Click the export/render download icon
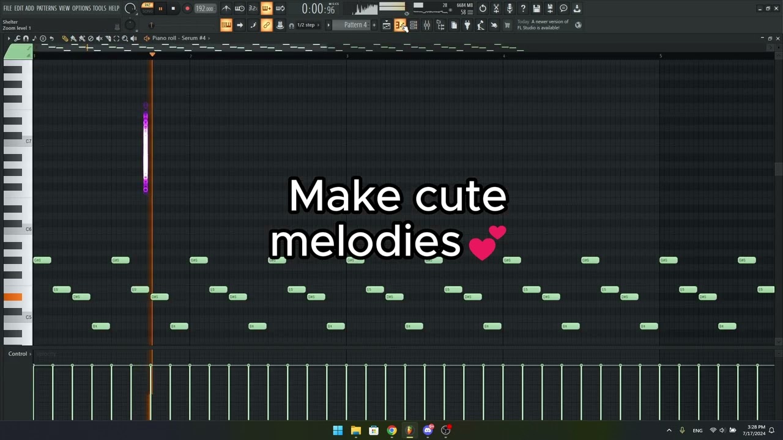 (x=577, y=9)
